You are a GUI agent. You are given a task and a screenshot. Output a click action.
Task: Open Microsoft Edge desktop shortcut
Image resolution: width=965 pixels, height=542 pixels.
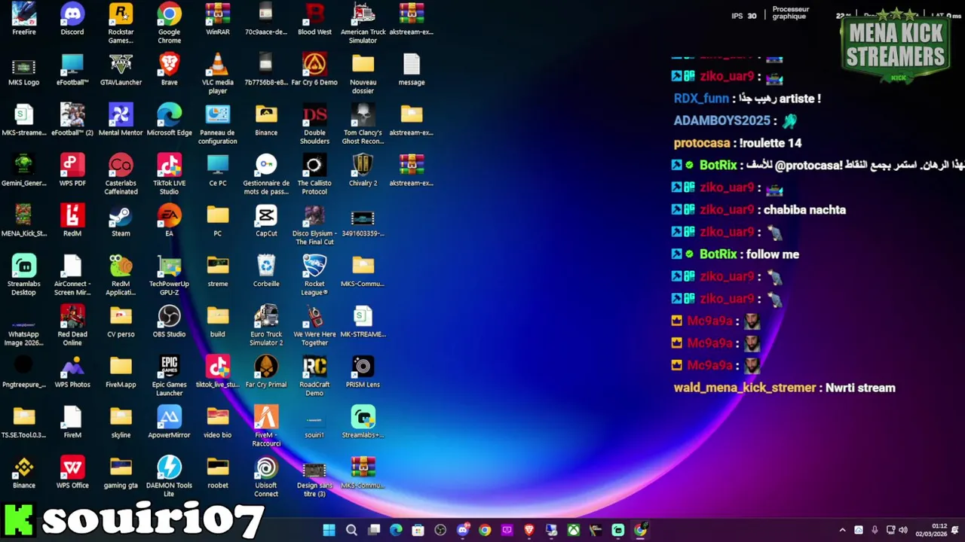tap(169, 120)
